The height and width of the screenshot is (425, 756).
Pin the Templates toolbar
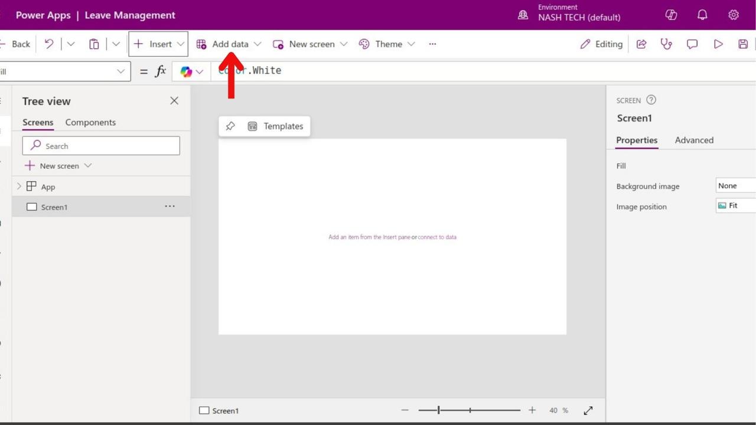(230, 126)
